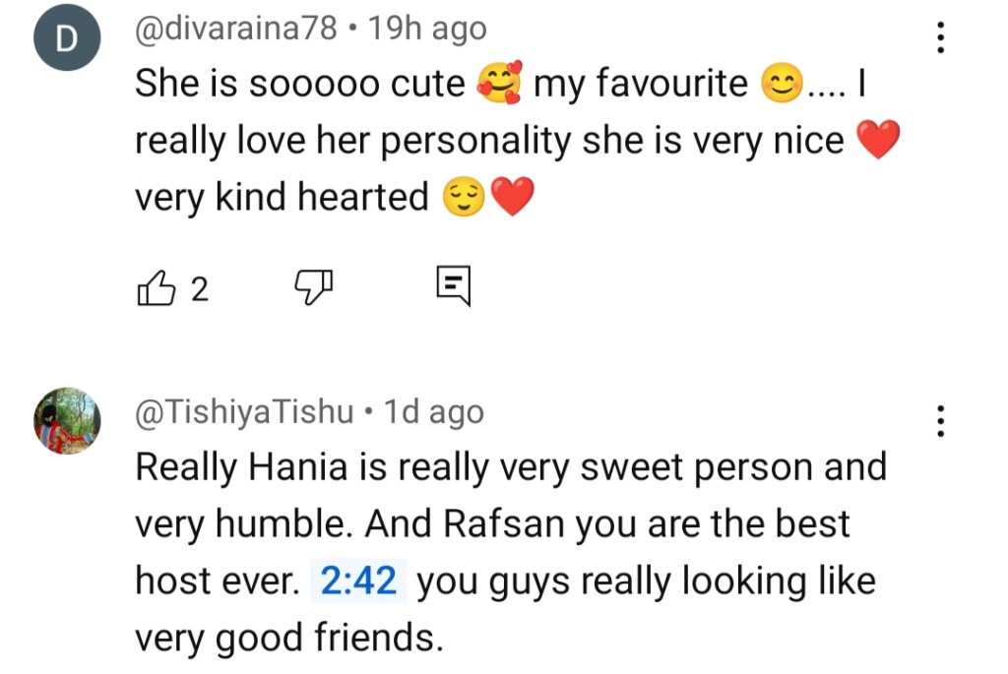Click the "19h ago" comment time

[426, 30]
